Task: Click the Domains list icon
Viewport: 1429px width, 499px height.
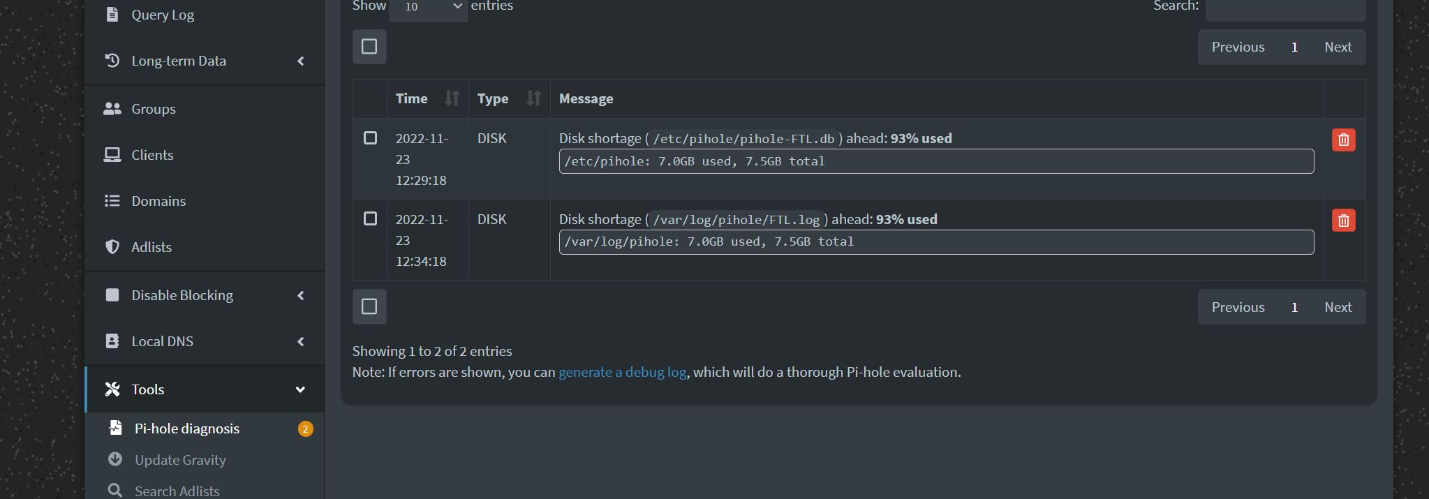Action: click(112, 201)
